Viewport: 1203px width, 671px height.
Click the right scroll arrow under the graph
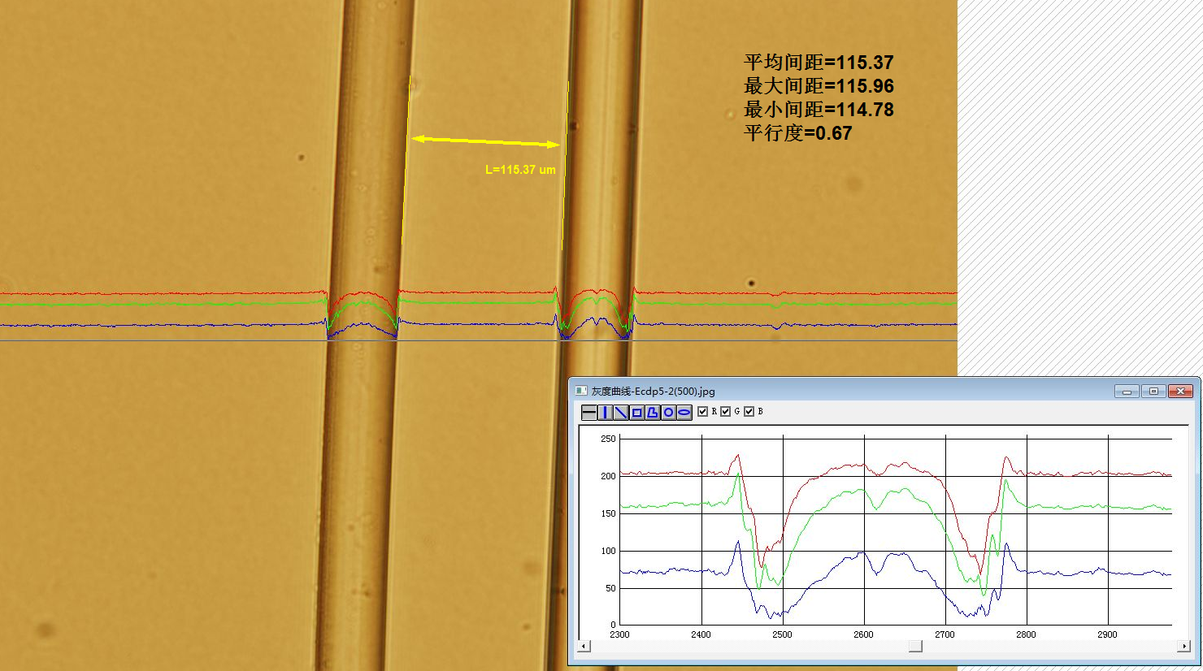(1183, 647)
